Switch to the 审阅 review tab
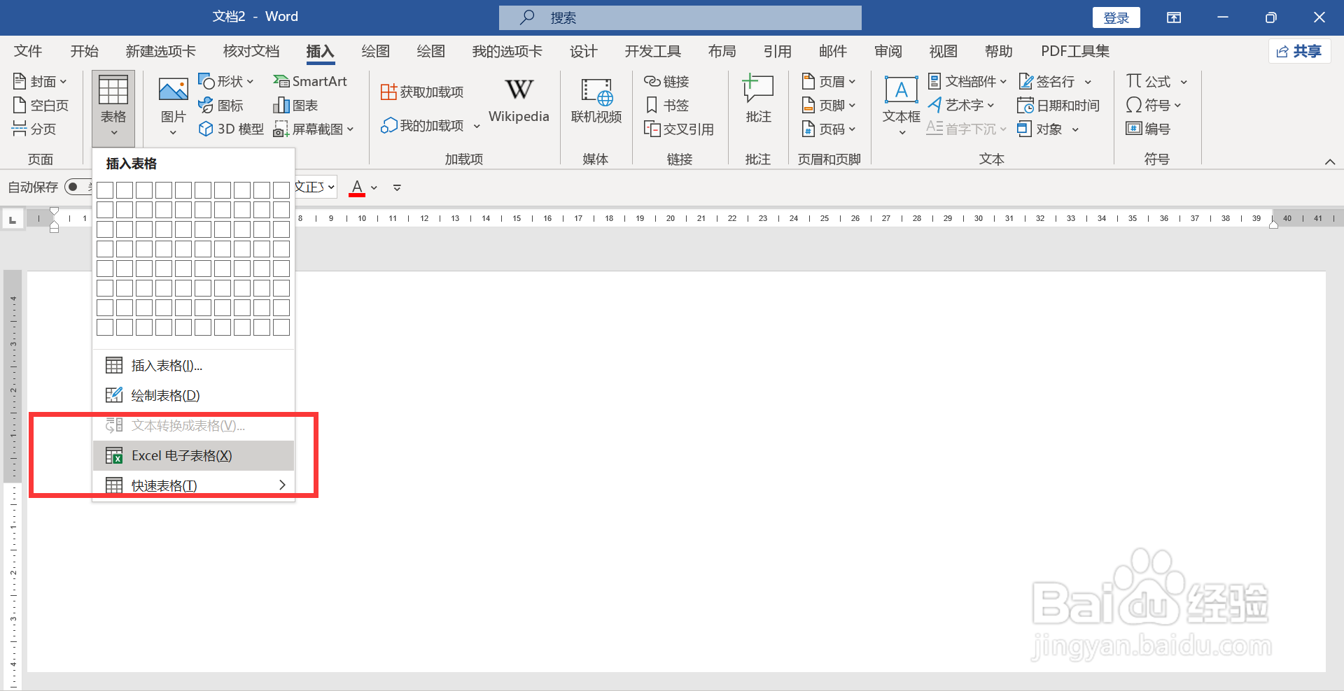Viewport: 1344px width, 691px height. pos(888,52)
